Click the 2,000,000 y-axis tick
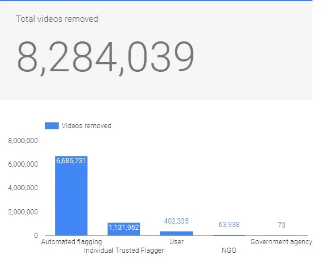The image size is (324, 258). [23, 212]
